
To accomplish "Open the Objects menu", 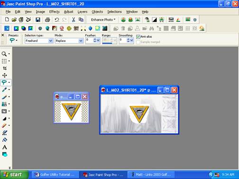I will (97, 12).
